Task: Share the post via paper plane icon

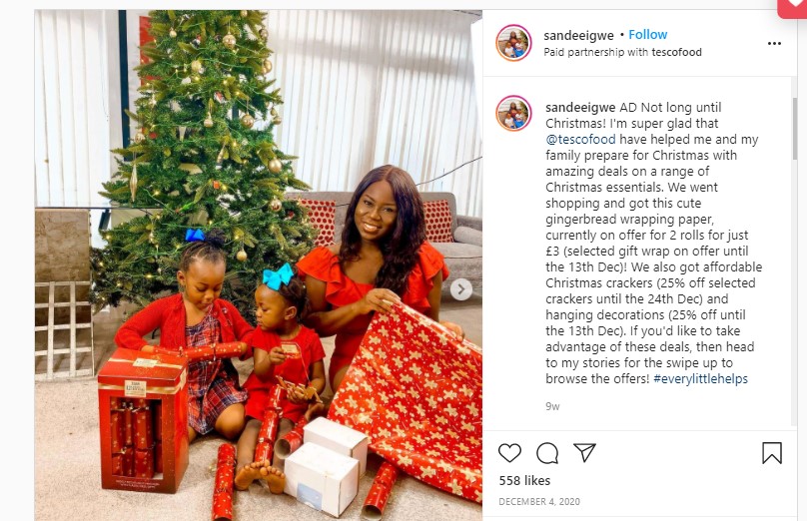Action: 584,452
